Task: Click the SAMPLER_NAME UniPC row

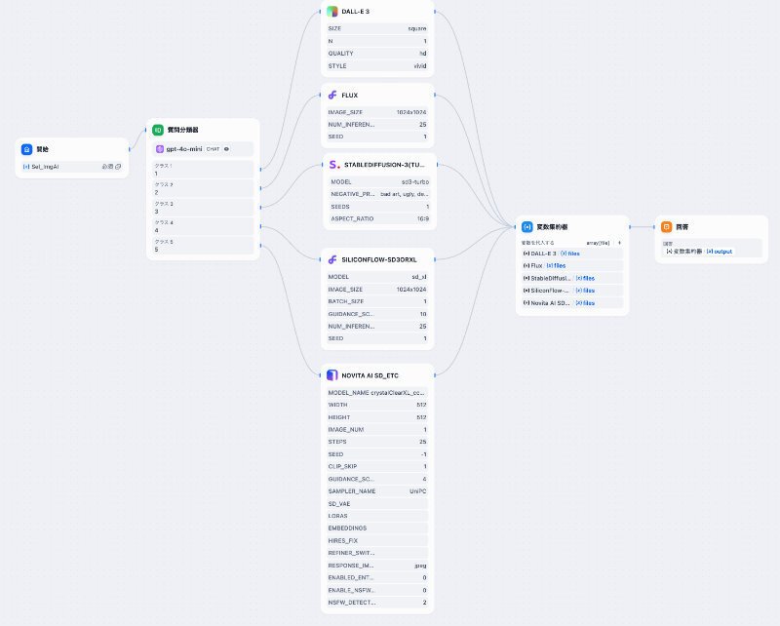Action: 377,491
